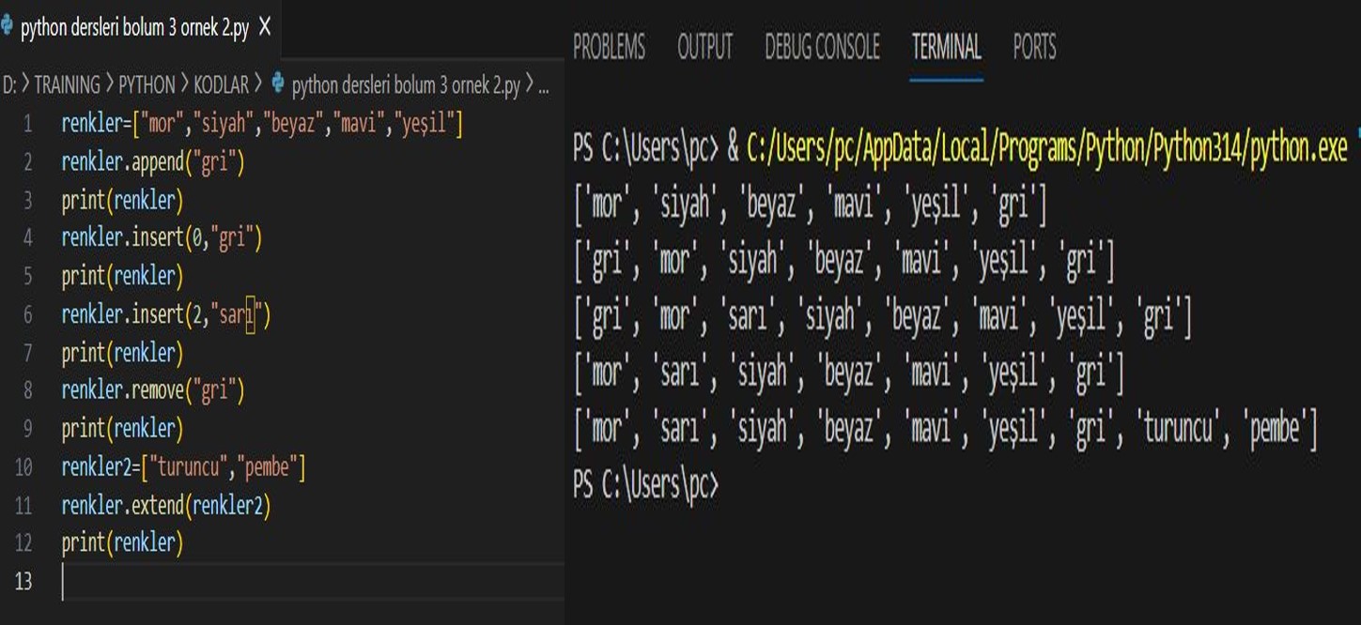The height and width of the screenshot is (625, 1361).
Task: Open the OUTPUT panel tab
Action: (x=704, y=47)
